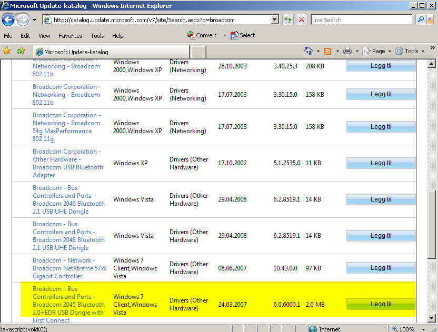Click the RSS feeds icon

point(327,52)
